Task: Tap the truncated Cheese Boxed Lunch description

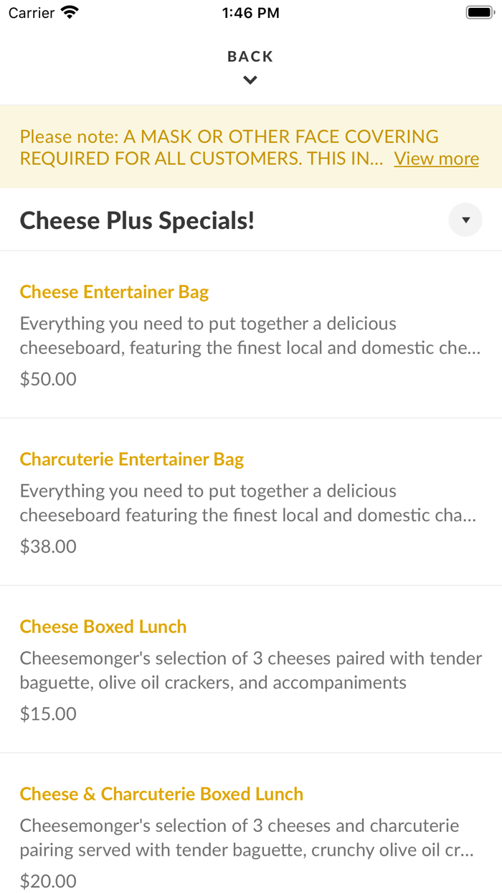Action: [x=251, y=670]
